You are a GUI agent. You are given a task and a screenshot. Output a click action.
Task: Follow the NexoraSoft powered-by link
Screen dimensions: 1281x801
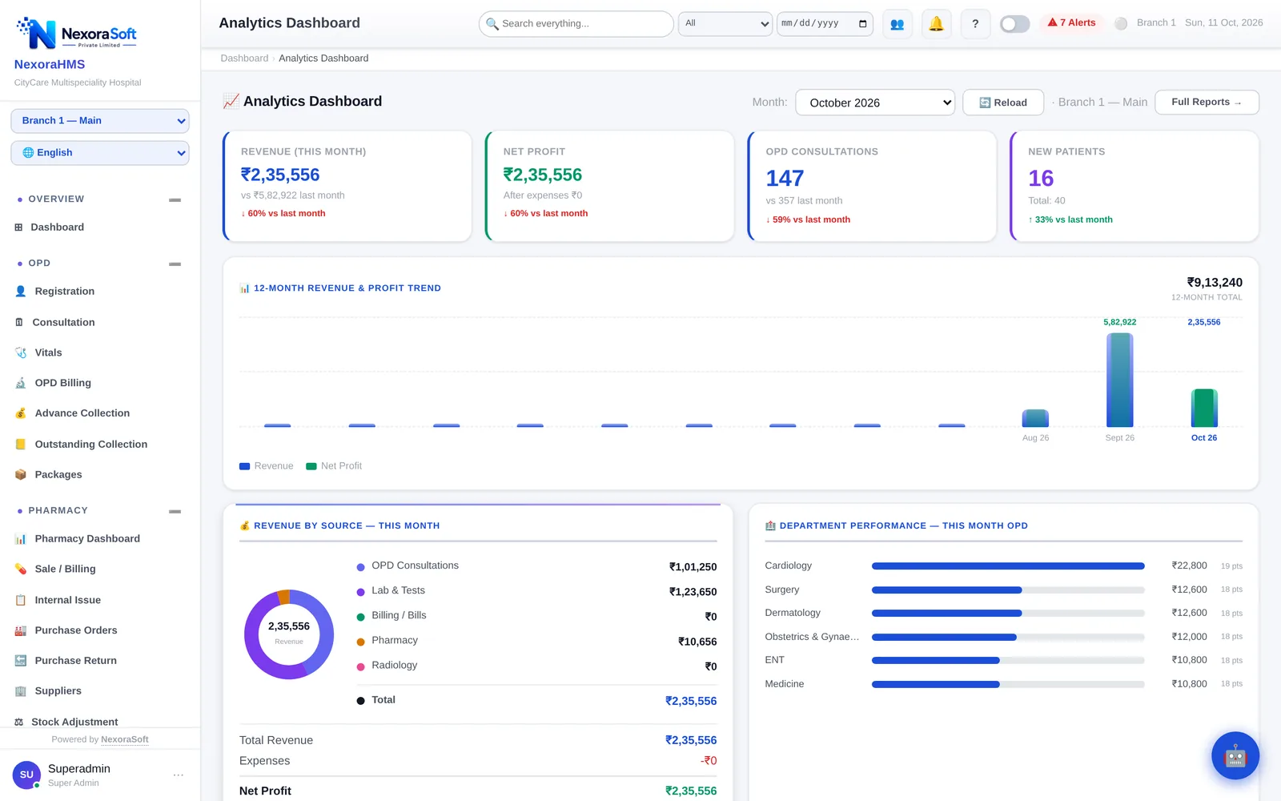click(125, 739)
